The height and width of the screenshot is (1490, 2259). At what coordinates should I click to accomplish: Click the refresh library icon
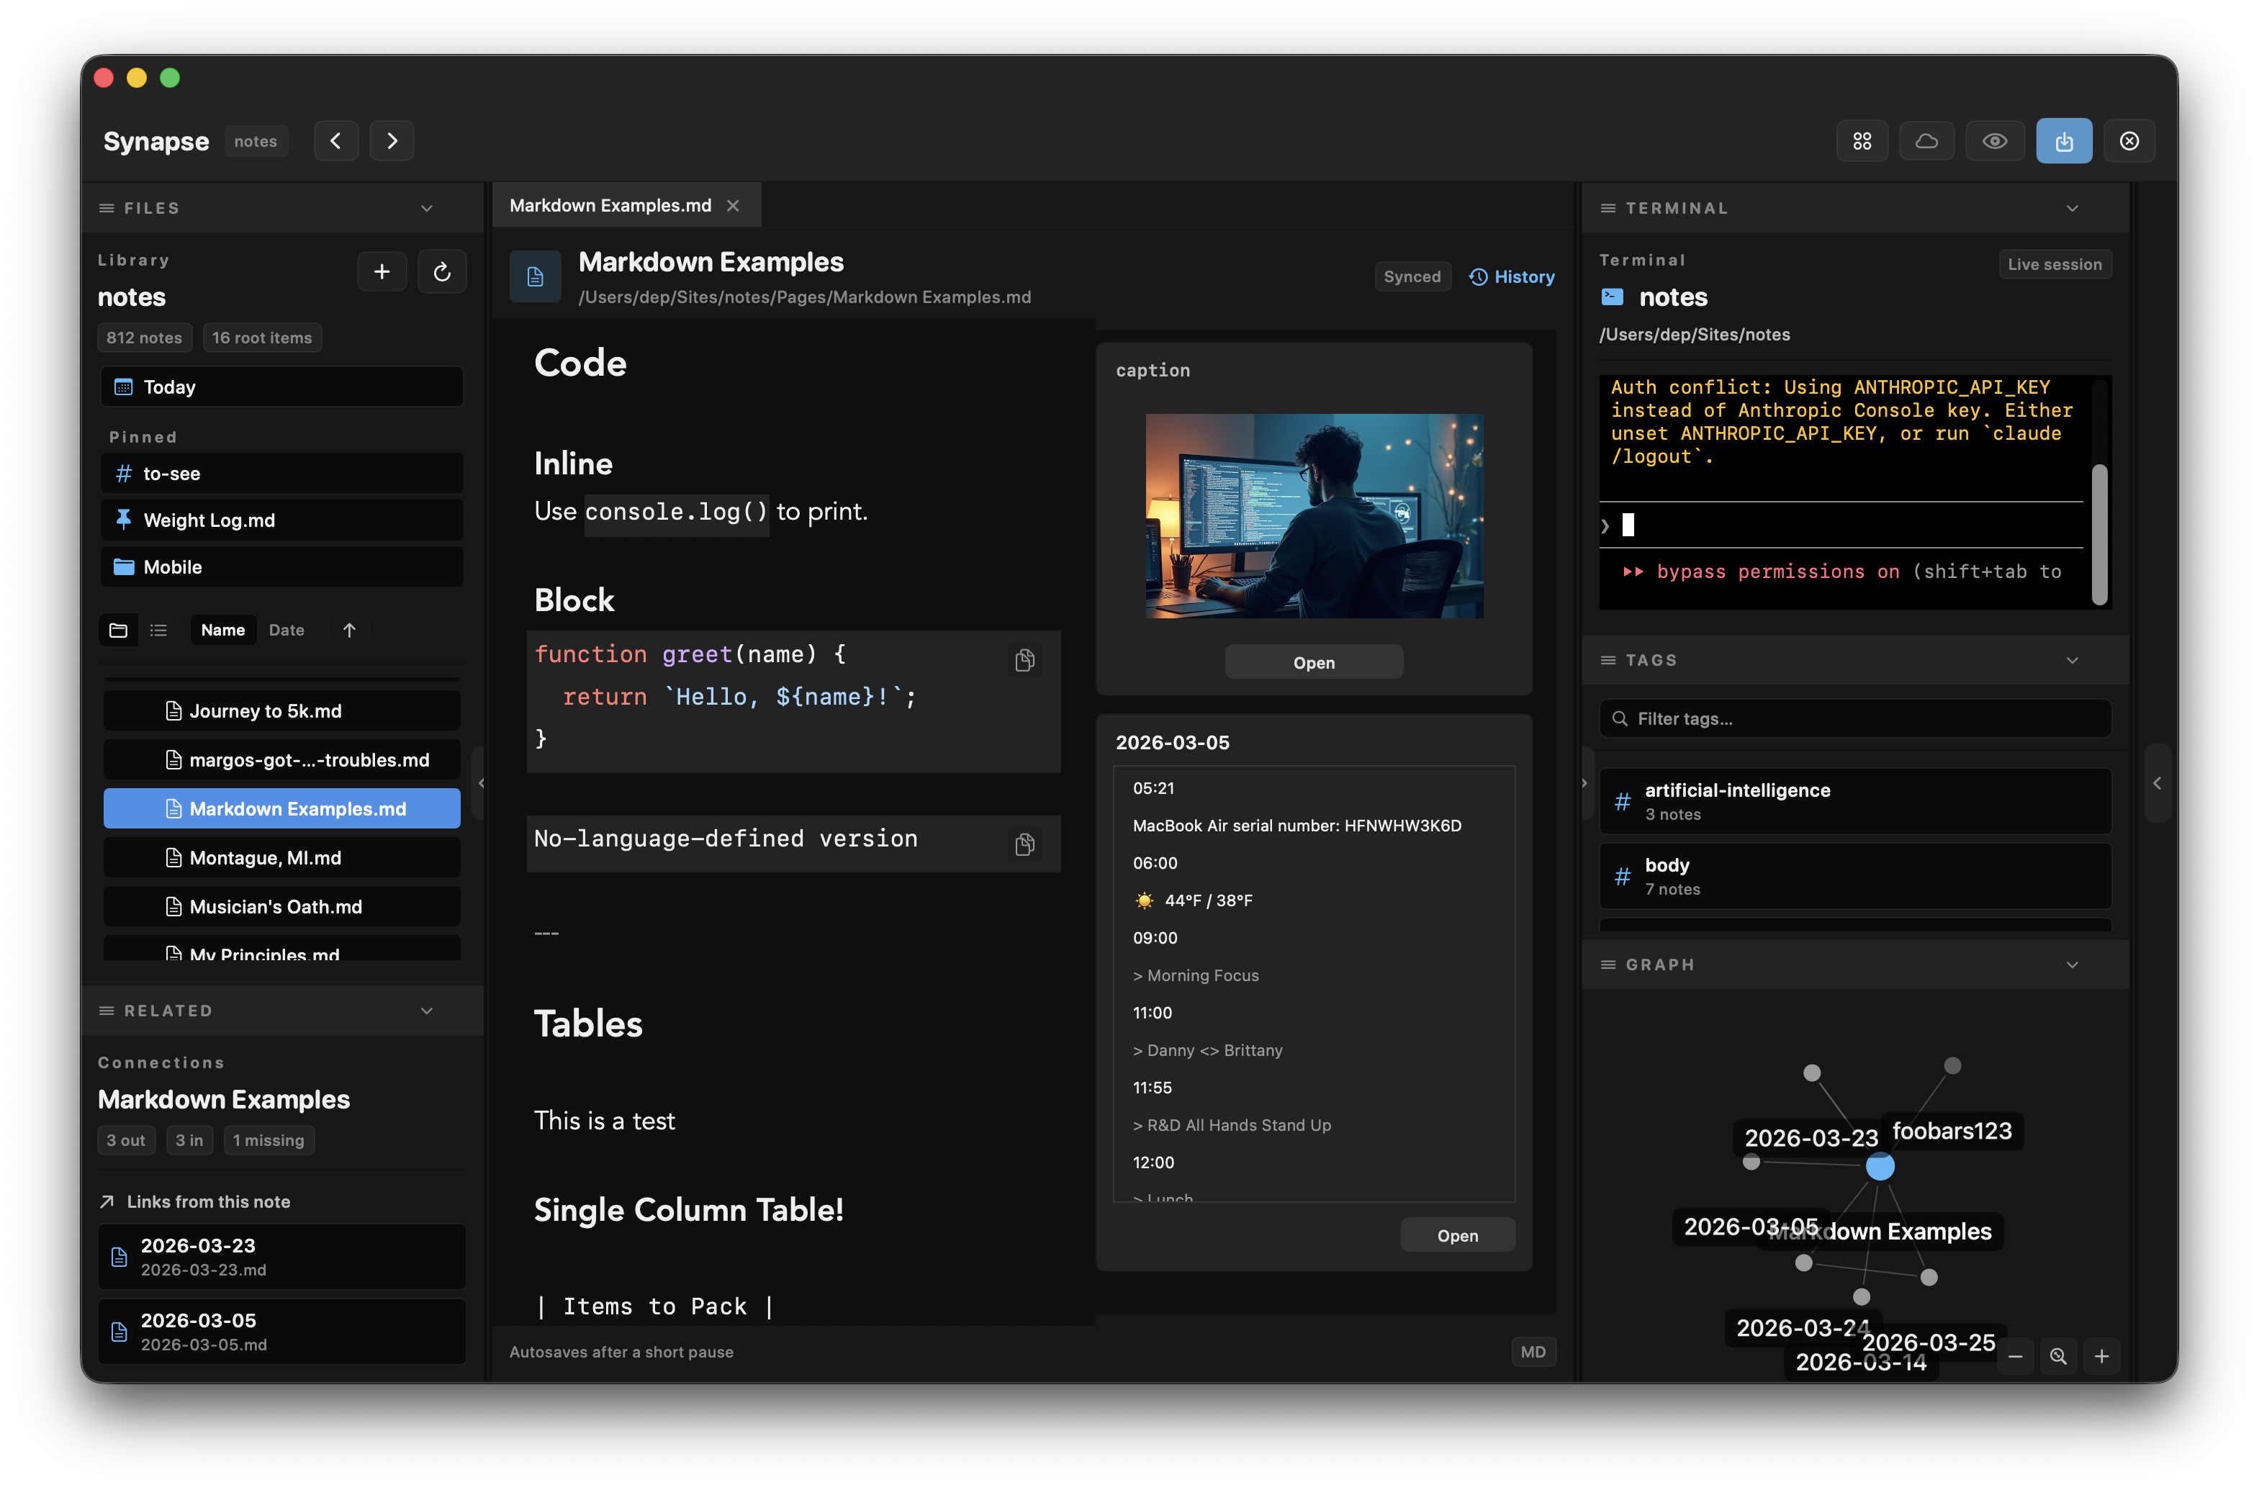(x=442, y=272)
